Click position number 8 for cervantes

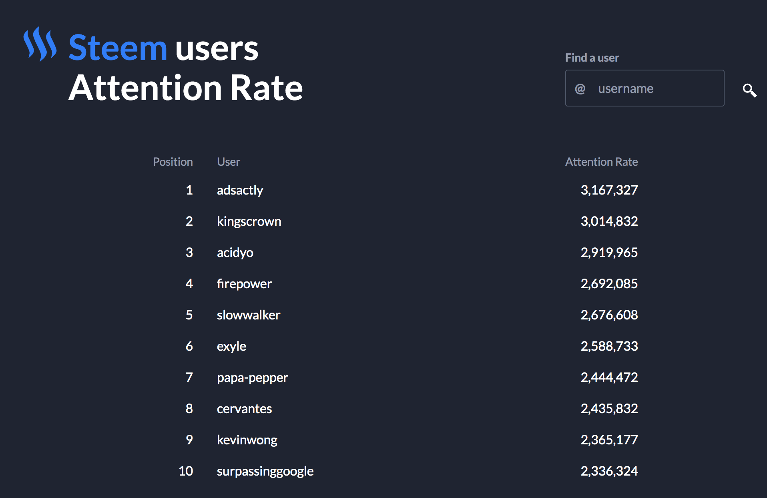[189, 408]
